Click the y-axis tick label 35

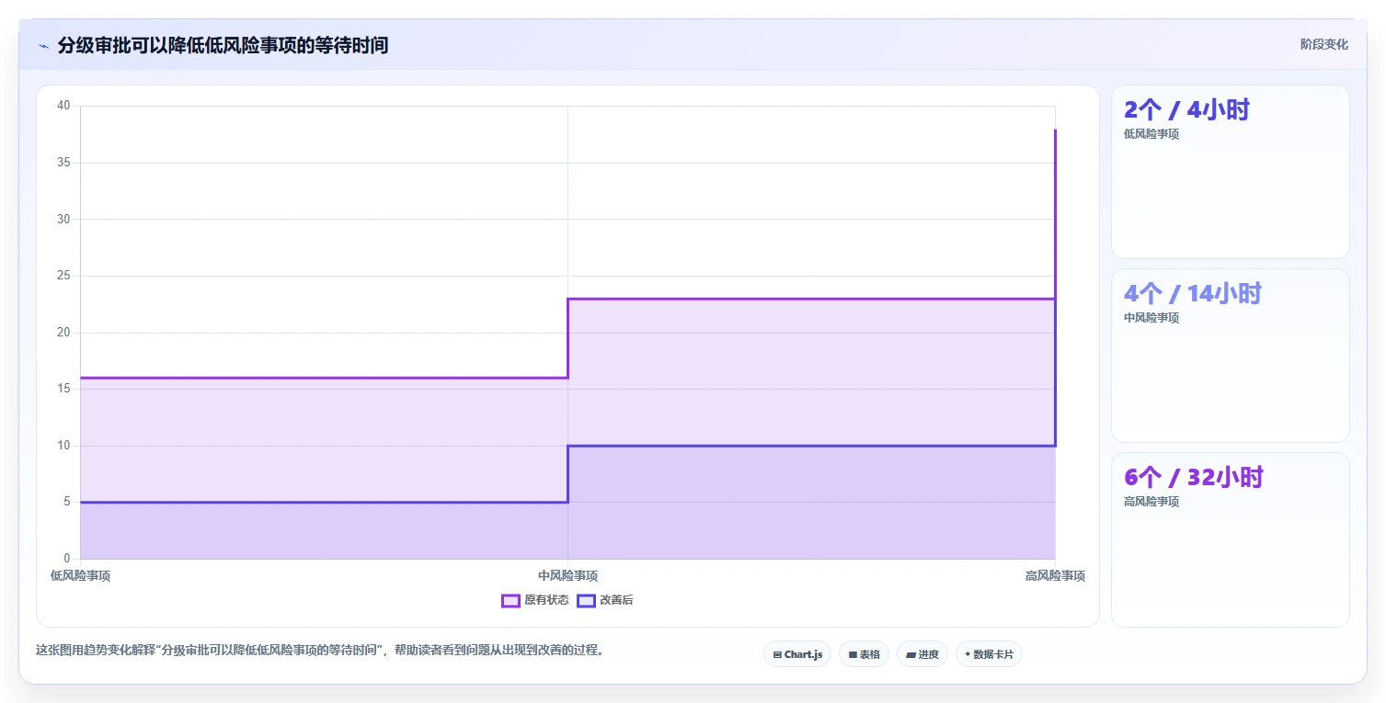(x=63, y=163)
